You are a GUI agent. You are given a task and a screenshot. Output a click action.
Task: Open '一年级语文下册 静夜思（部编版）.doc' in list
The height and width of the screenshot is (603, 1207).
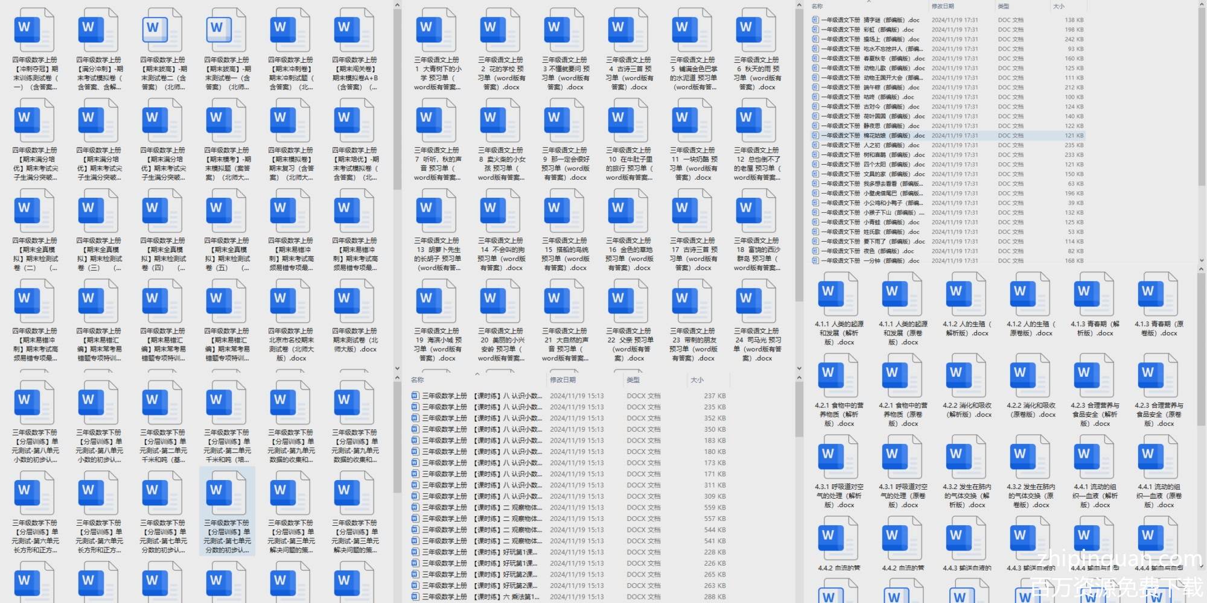coord(869,126)
